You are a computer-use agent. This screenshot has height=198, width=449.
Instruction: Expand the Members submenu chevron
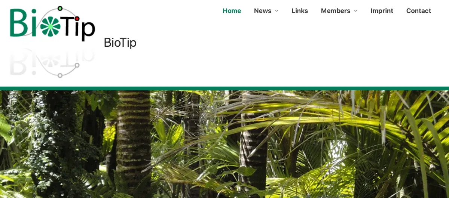[x=355, y=11]
